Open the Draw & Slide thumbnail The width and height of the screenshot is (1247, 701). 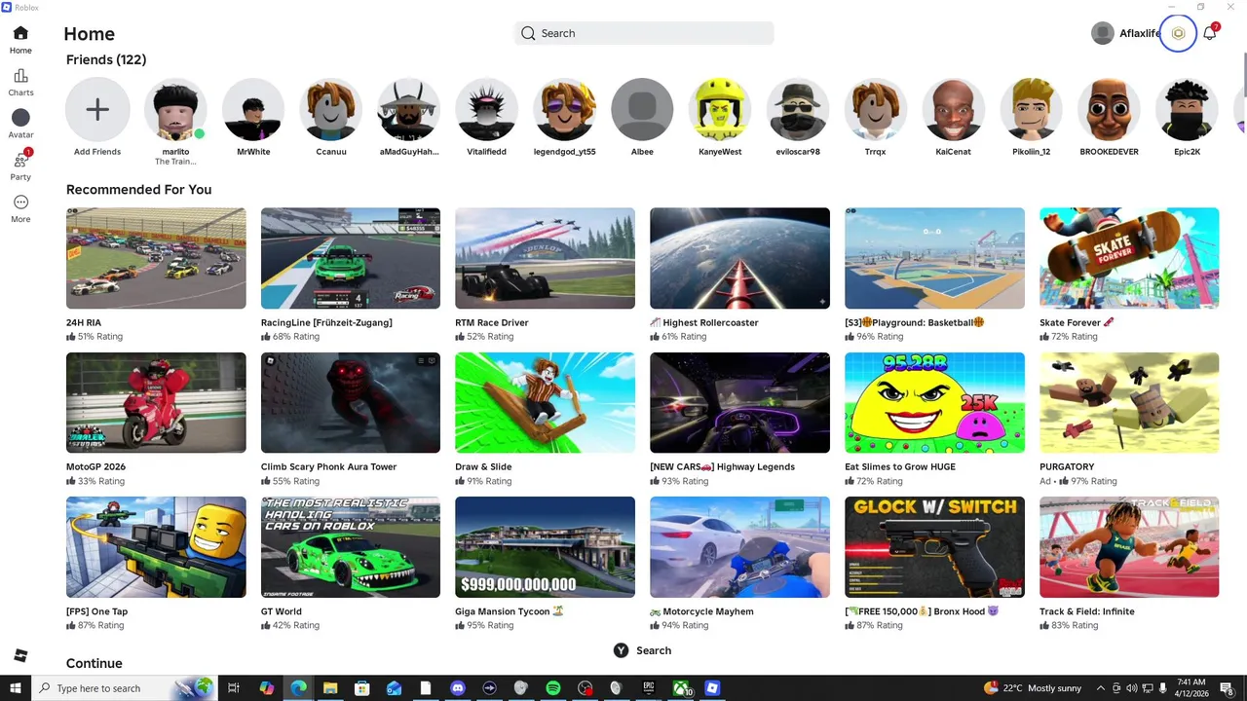coord(545,402)
